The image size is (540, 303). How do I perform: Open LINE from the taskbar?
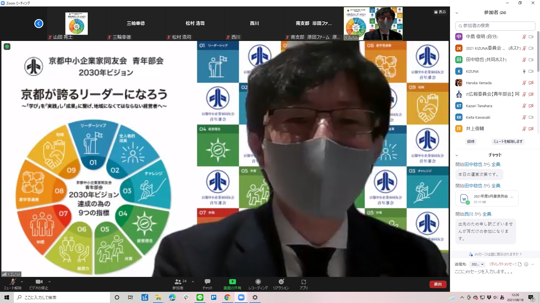tap(200, 297)
